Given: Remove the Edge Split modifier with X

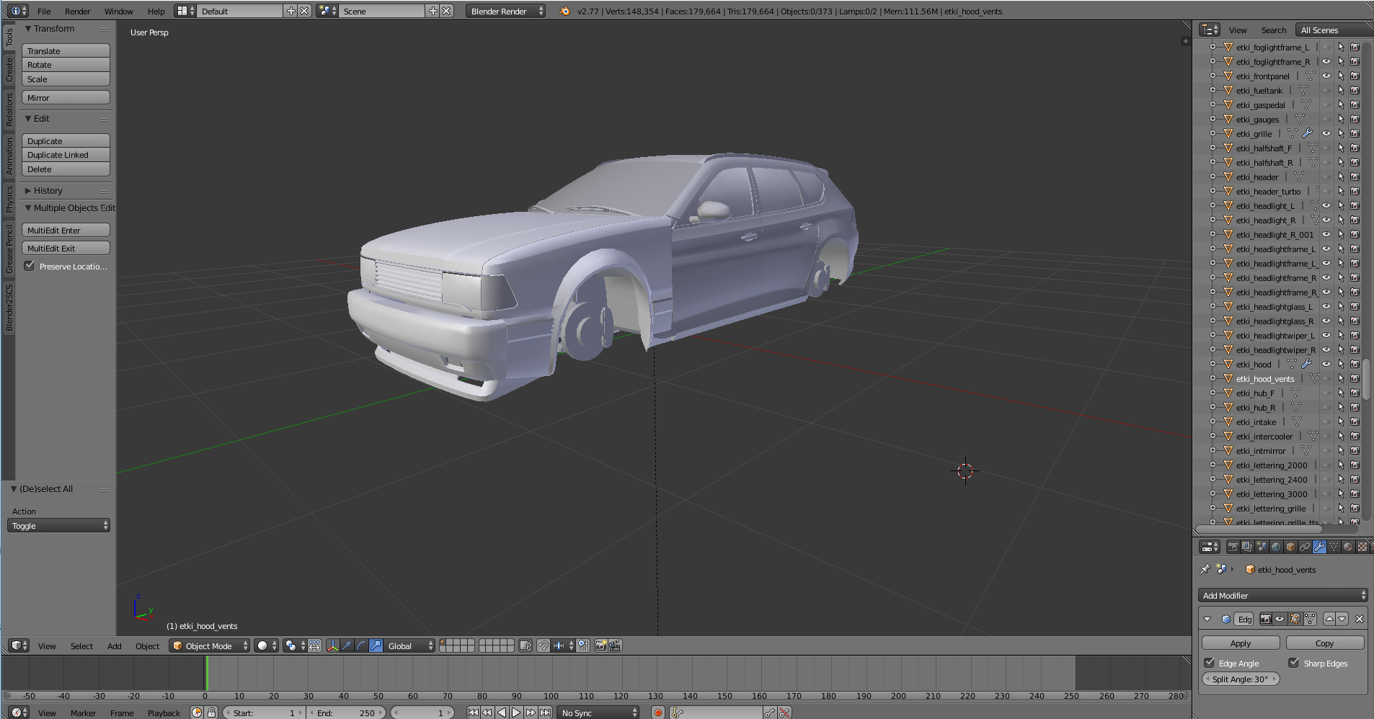Looking at the screenshot, I should pyautogui.click(x=1360, y=619).
